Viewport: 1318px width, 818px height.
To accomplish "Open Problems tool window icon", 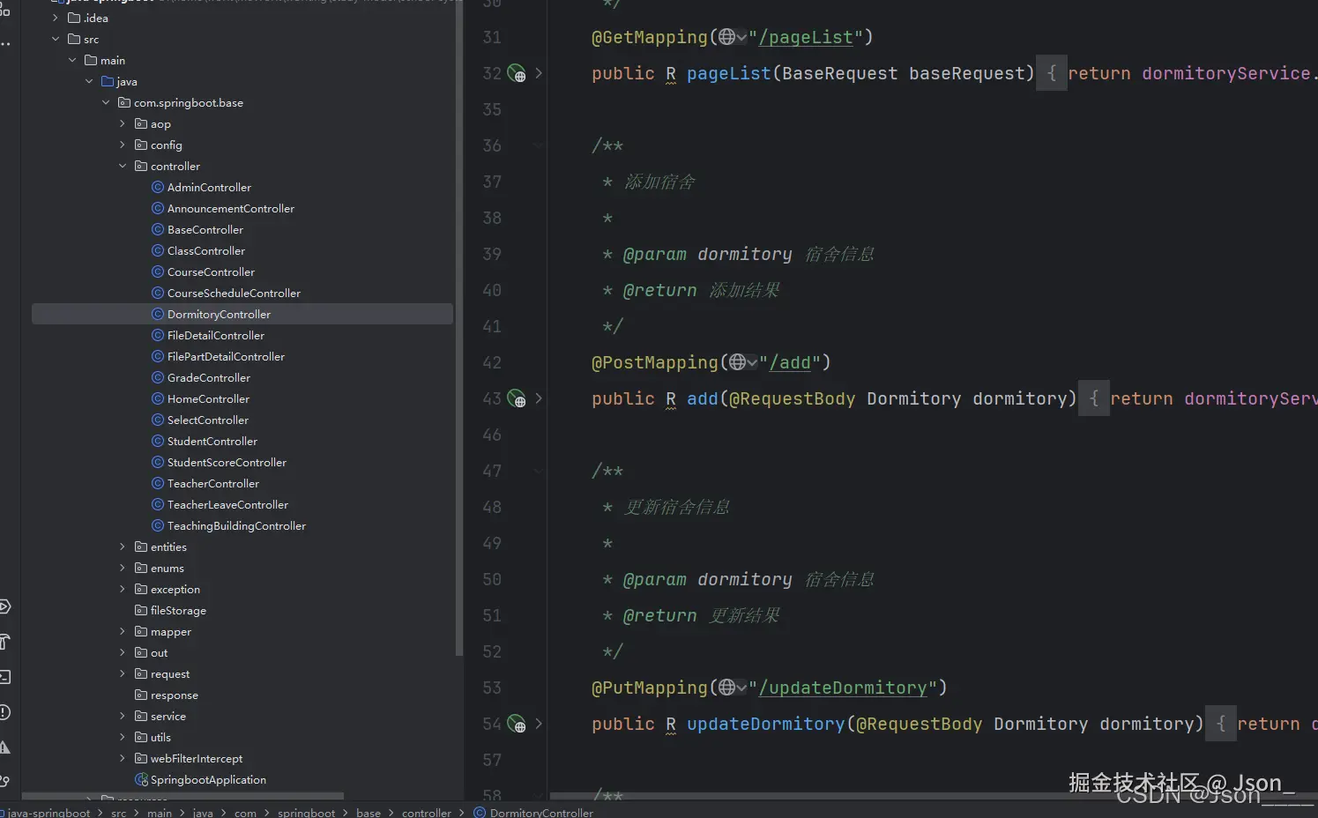I will click(4, 712).
